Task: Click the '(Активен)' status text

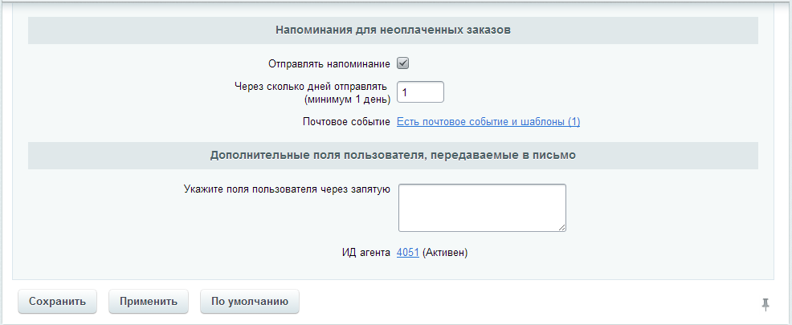Action: [x=445, y=252]
